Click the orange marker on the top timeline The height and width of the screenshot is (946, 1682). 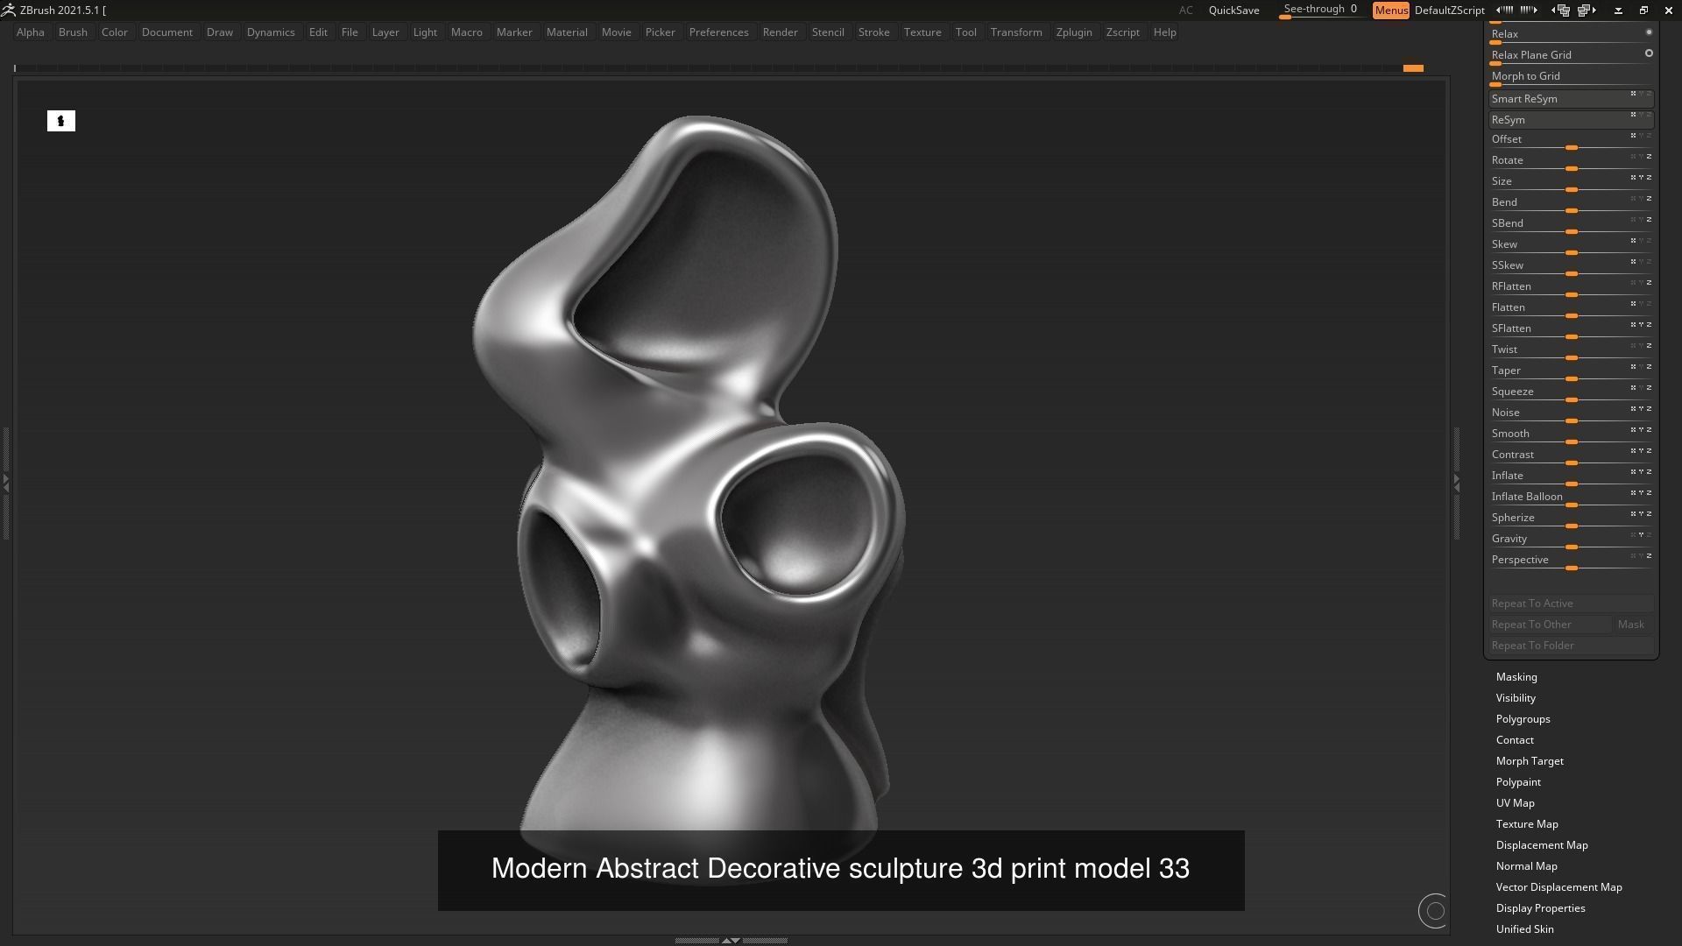click(x=1413, y=68)
